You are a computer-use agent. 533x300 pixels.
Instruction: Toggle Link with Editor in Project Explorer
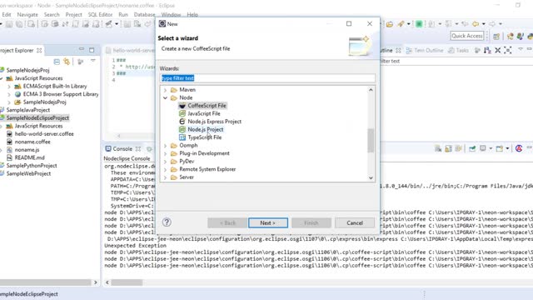coord(67,62)
